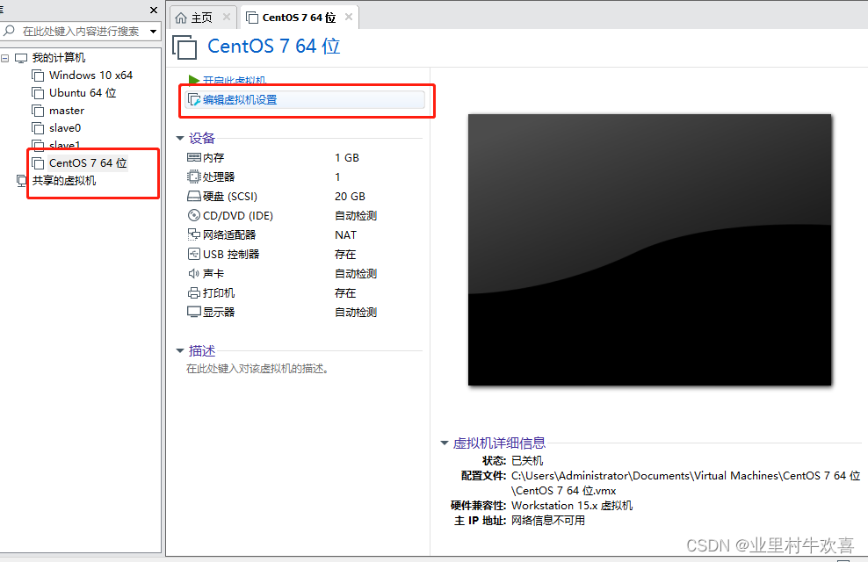Click the 20 GB disk value

coord(350,197)
